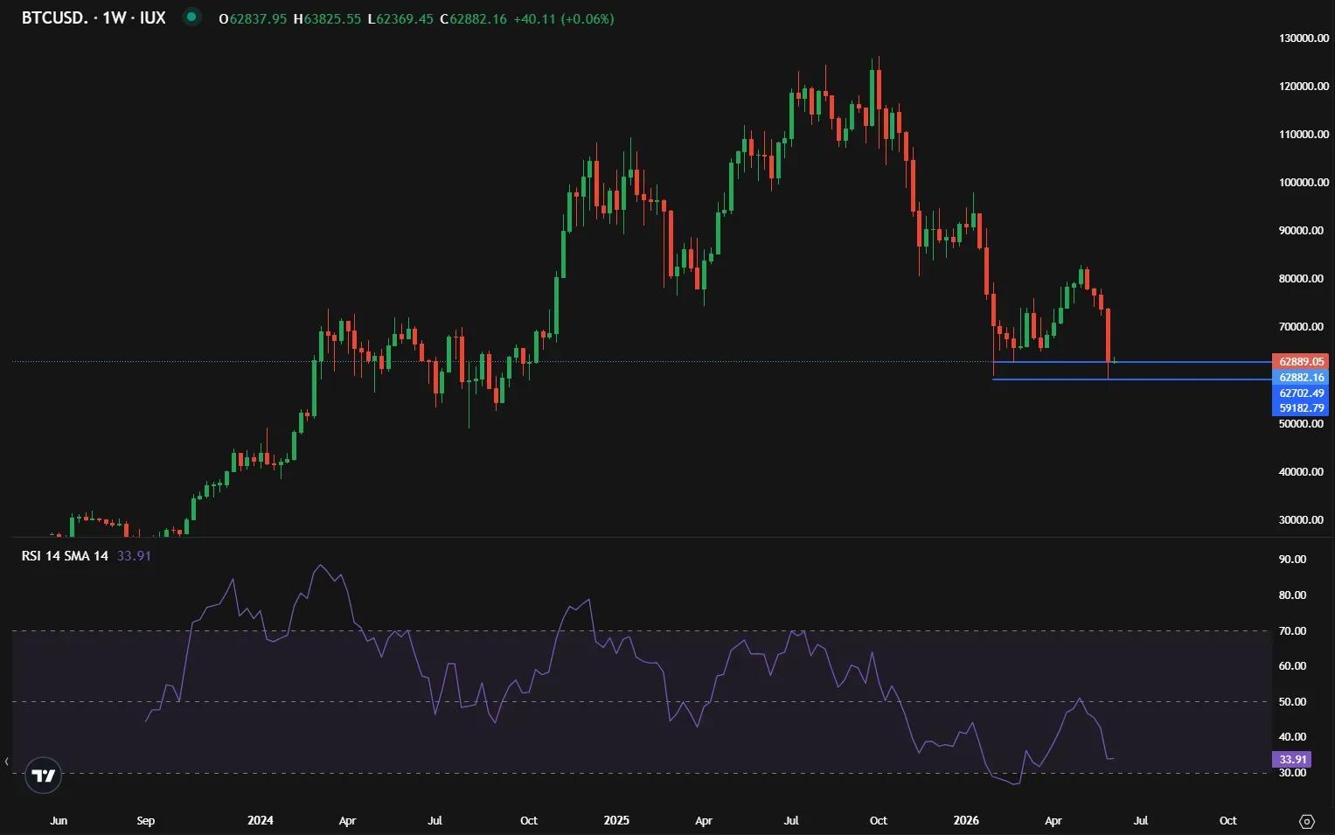
Task: Click the 62702.49 line price label
Action: pos(1301,393)
